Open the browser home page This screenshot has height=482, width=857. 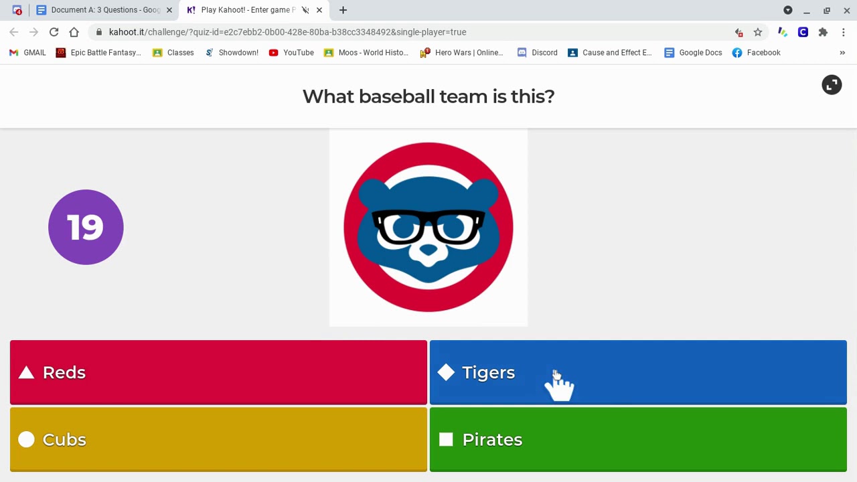74,32
